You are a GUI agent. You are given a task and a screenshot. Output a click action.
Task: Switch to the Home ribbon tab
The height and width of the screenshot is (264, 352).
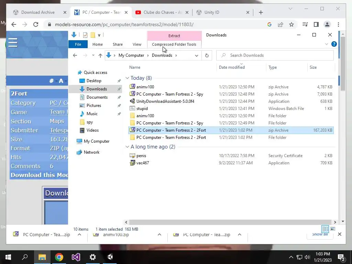[x=97, y=44]
